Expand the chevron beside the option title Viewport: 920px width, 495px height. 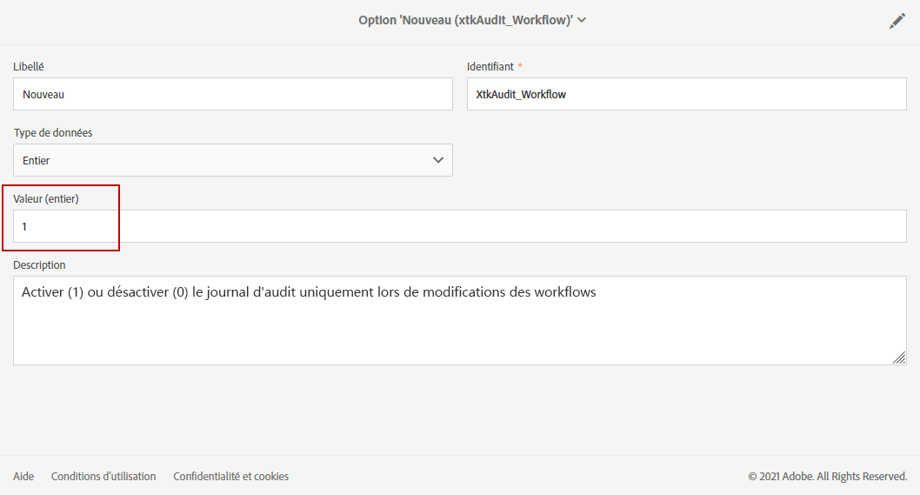click(582, 20)
